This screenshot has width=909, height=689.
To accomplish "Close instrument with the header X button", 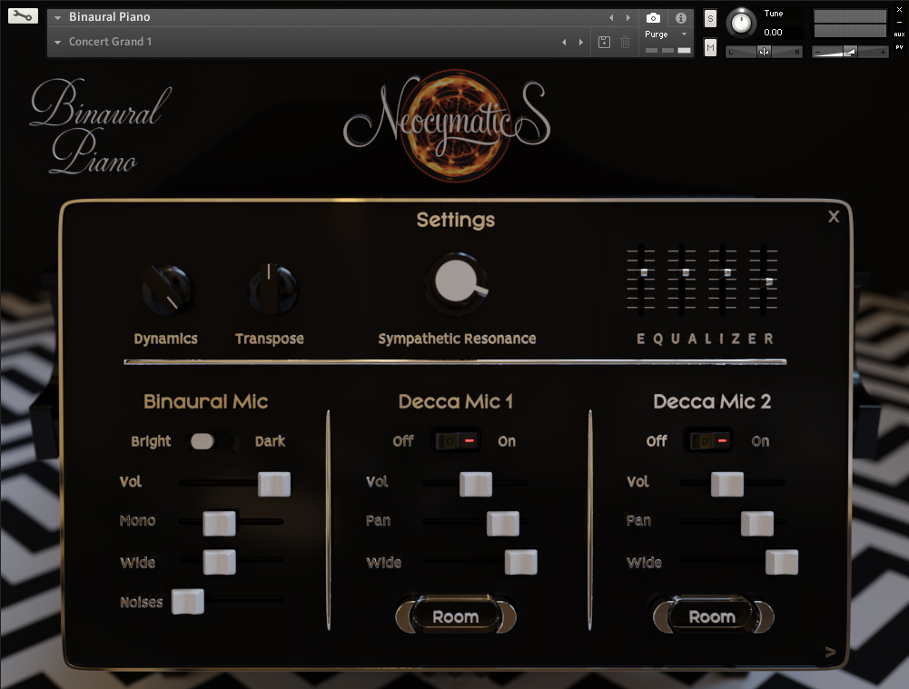I will click(899, 9).
